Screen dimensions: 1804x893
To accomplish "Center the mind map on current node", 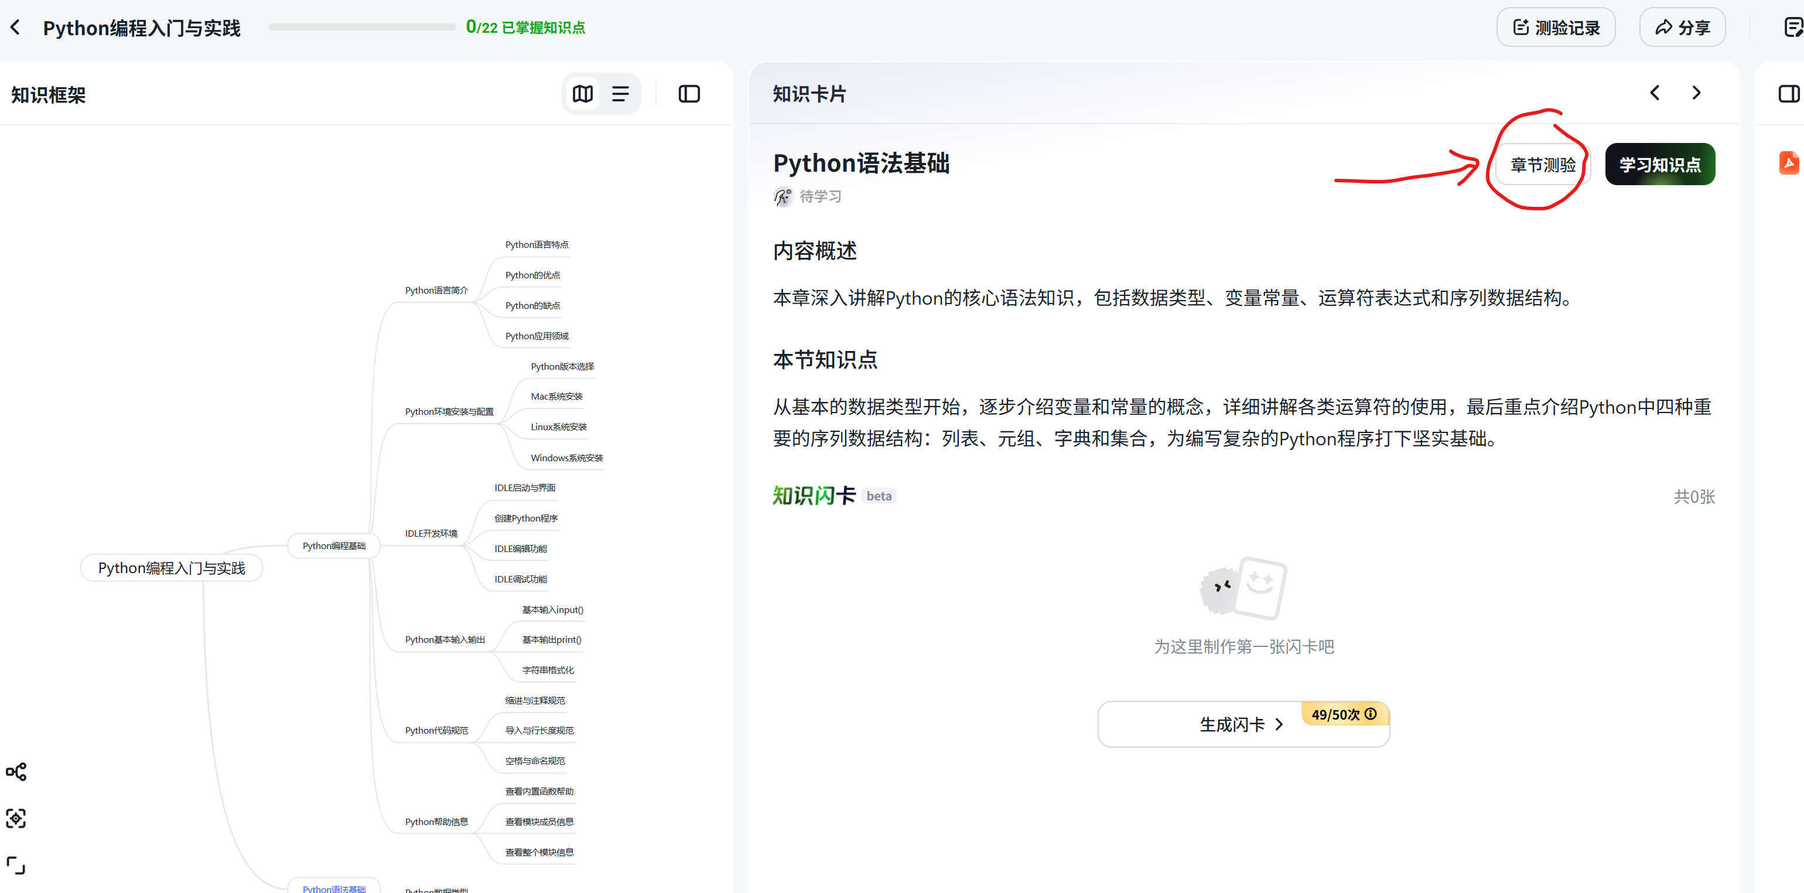I will tap(16, 818).
